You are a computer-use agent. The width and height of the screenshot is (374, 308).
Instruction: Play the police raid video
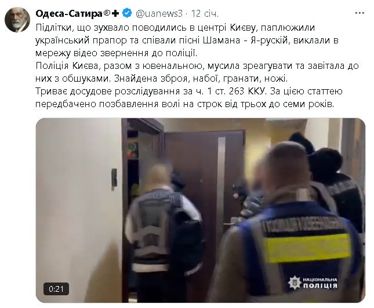tap(201, 210)
